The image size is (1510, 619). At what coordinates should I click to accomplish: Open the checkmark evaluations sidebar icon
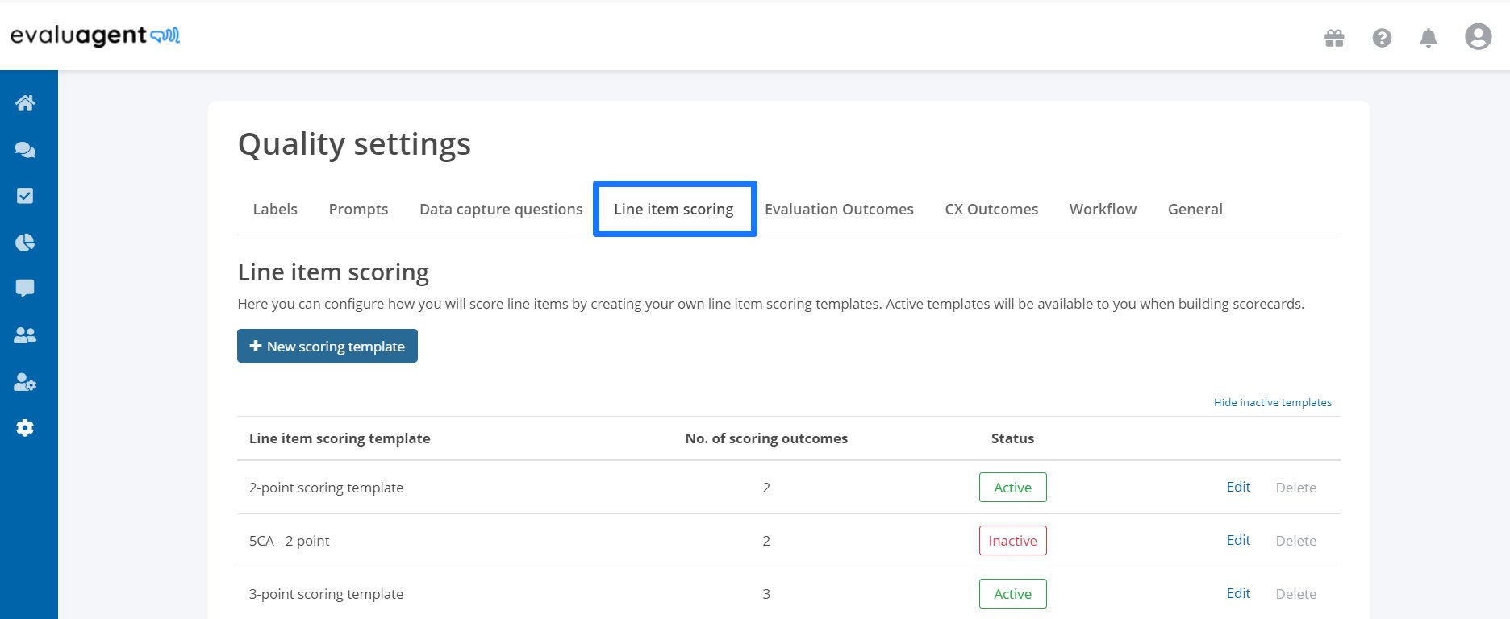click(25, 196)
